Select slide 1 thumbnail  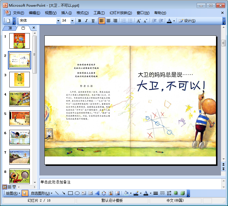[20, 41]
